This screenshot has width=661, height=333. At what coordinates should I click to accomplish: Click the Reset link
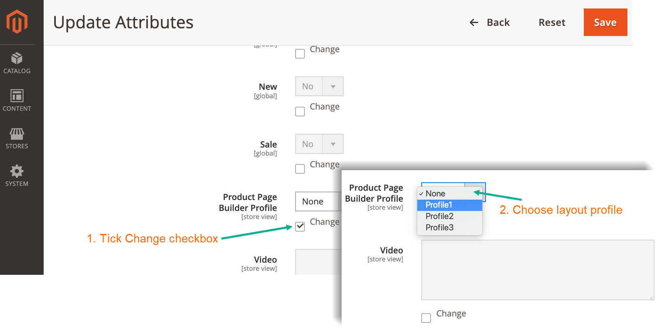(552, 23)
